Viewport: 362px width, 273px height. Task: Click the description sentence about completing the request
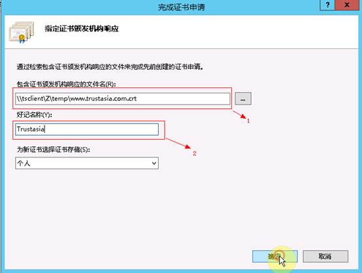(110, 67)
